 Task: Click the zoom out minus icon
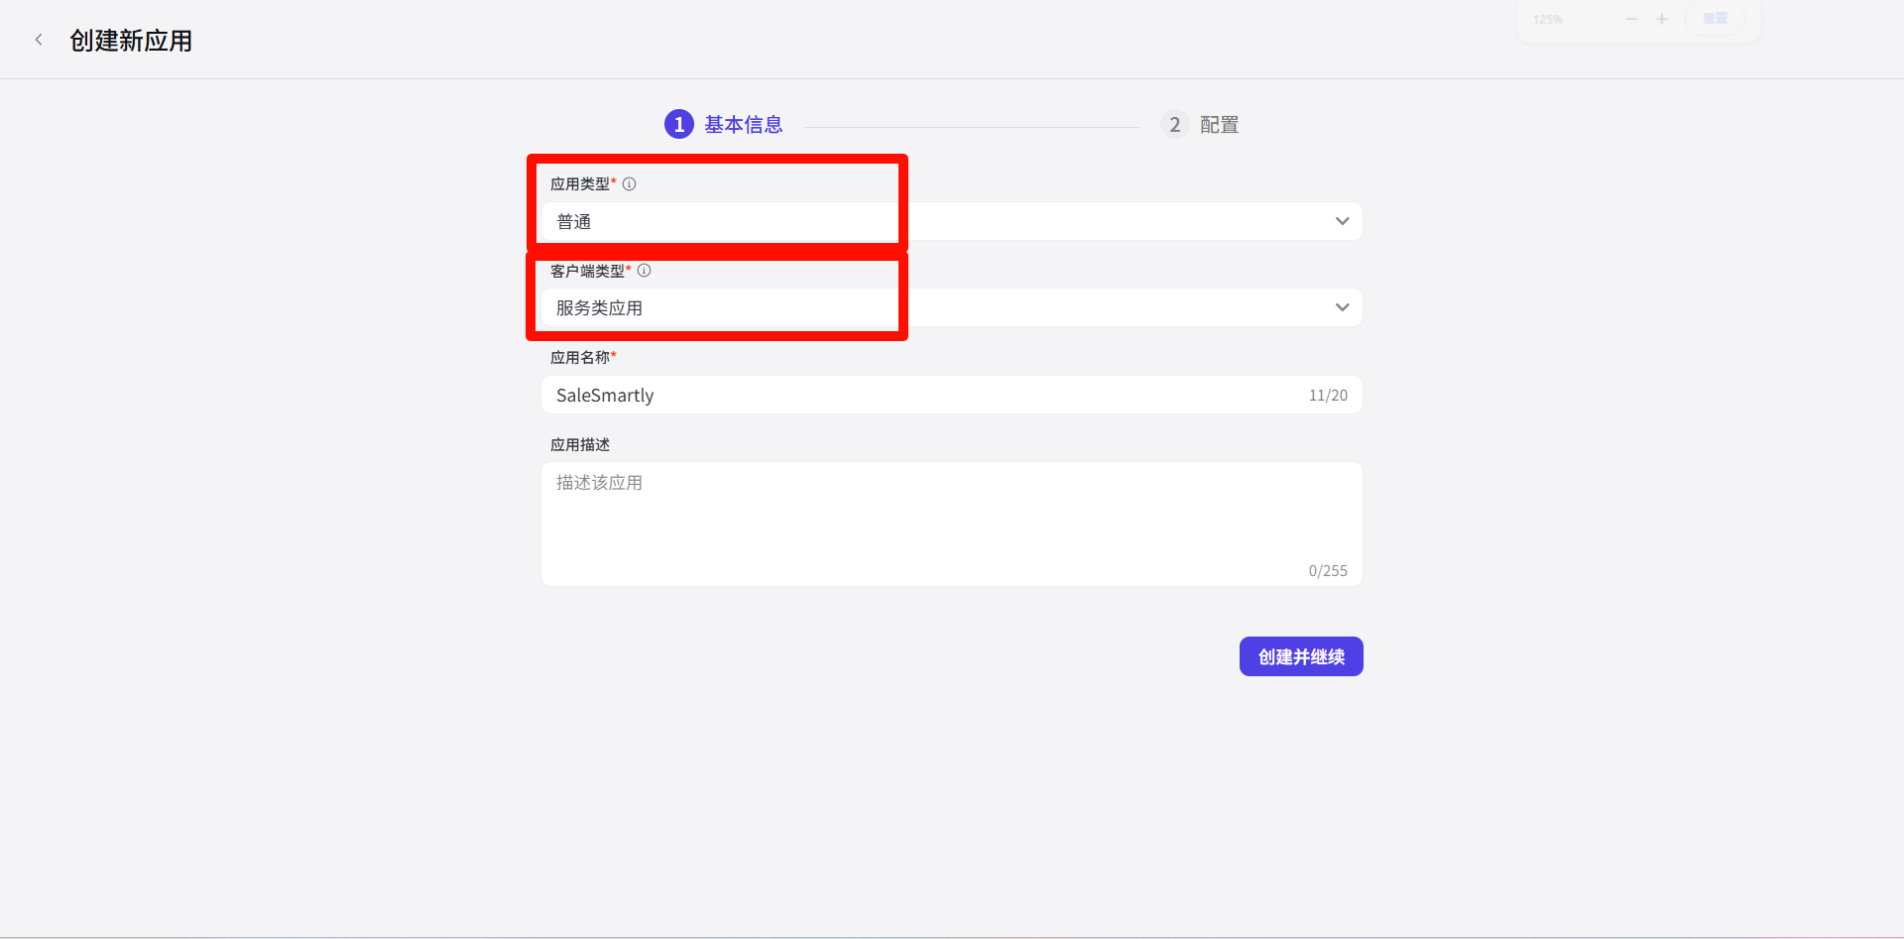(1631, 19)
